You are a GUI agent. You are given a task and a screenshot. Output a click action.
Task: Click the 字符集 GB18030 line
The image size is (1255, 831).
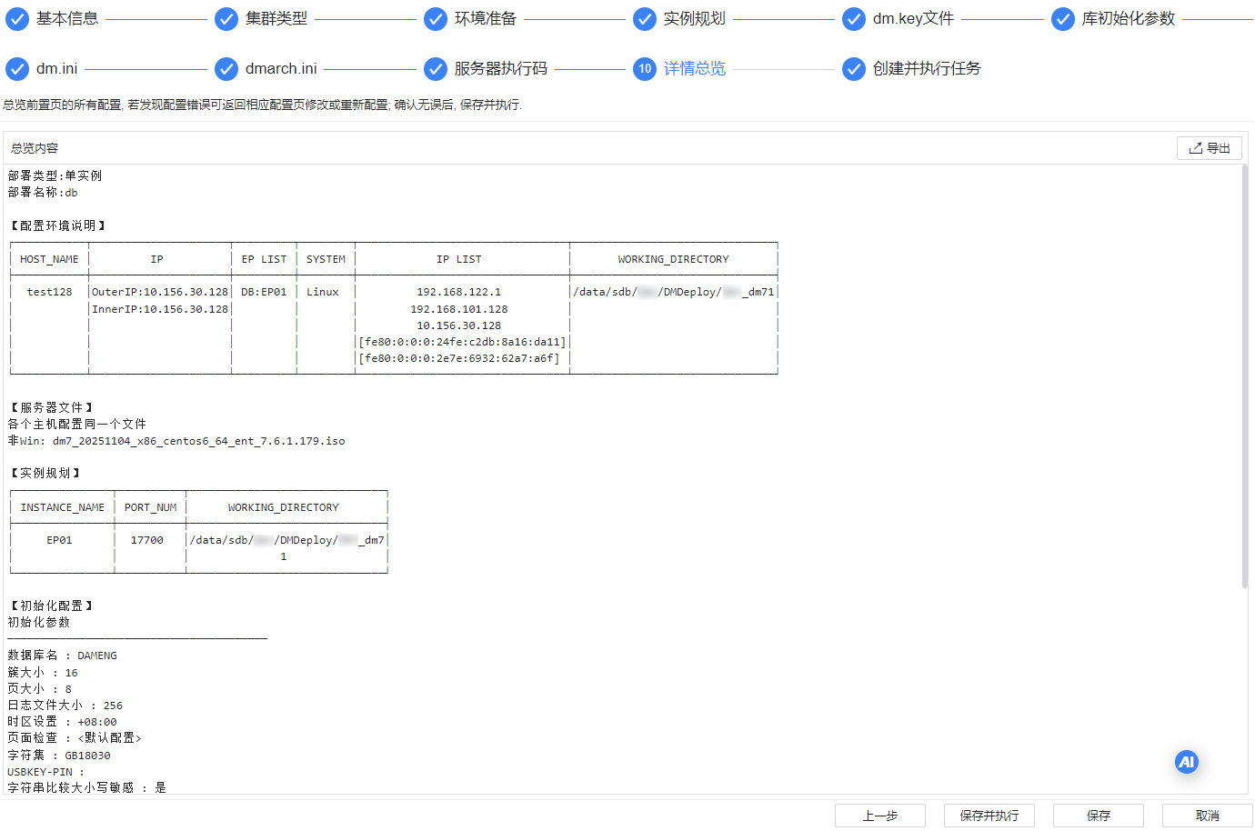(x=59, y=756)
